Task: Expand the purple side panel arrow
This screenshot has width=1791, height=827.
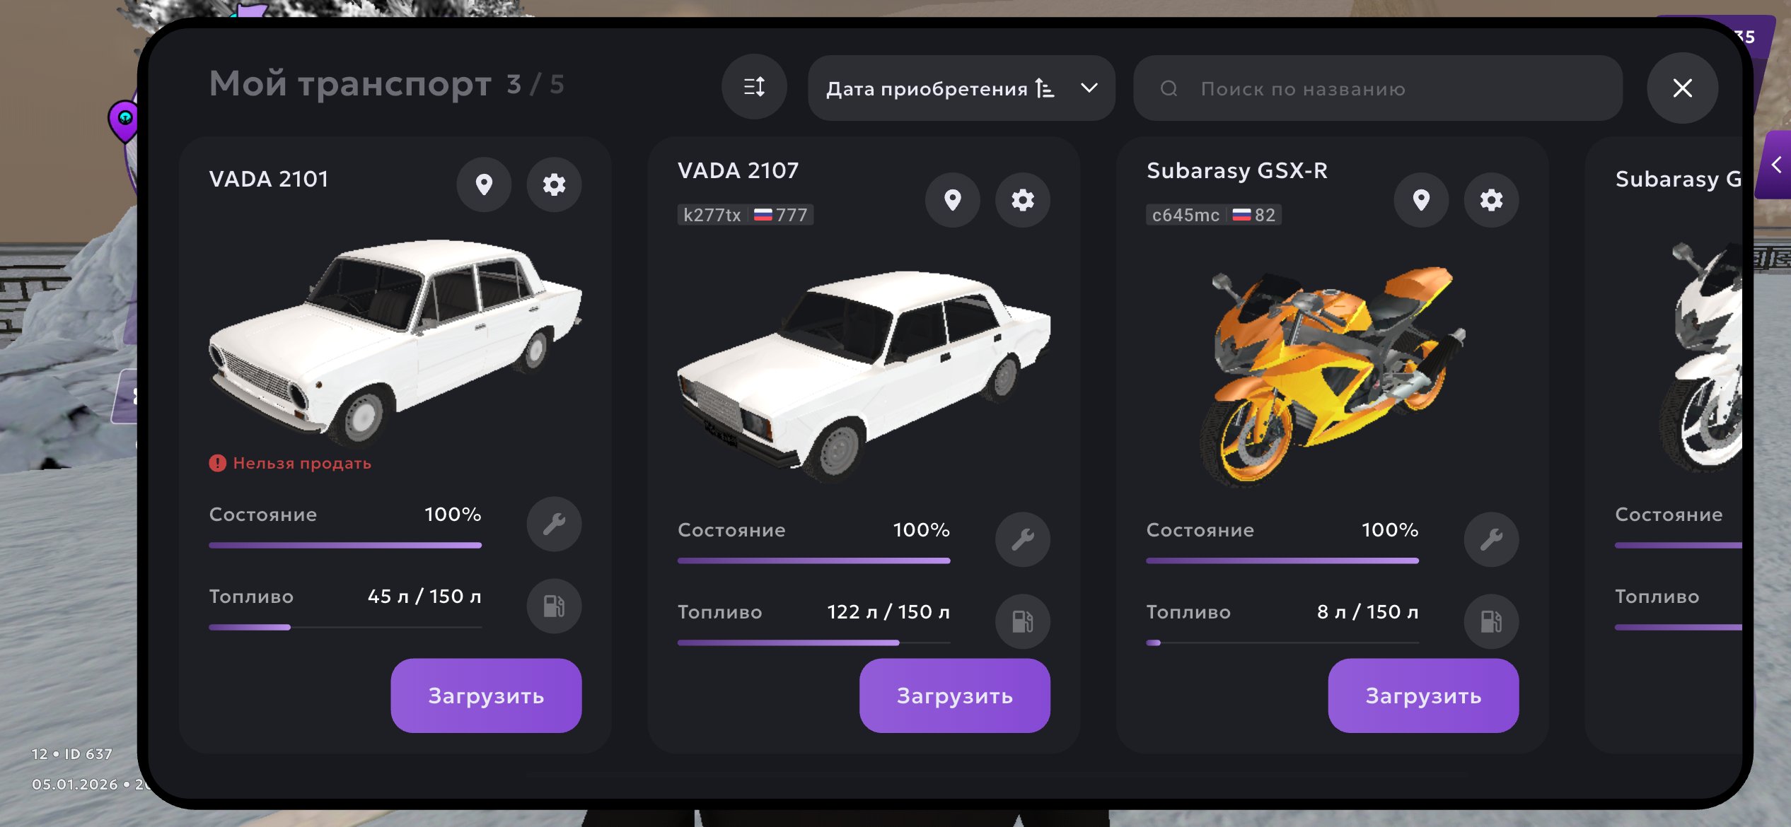Action: tap(1776, 165)
